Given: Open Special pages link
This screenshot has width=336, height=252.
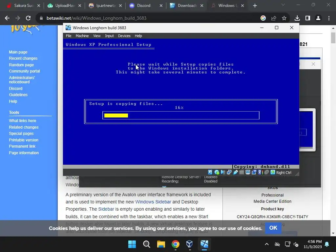Looking at the screenshot, I should (x=21, y=133).
